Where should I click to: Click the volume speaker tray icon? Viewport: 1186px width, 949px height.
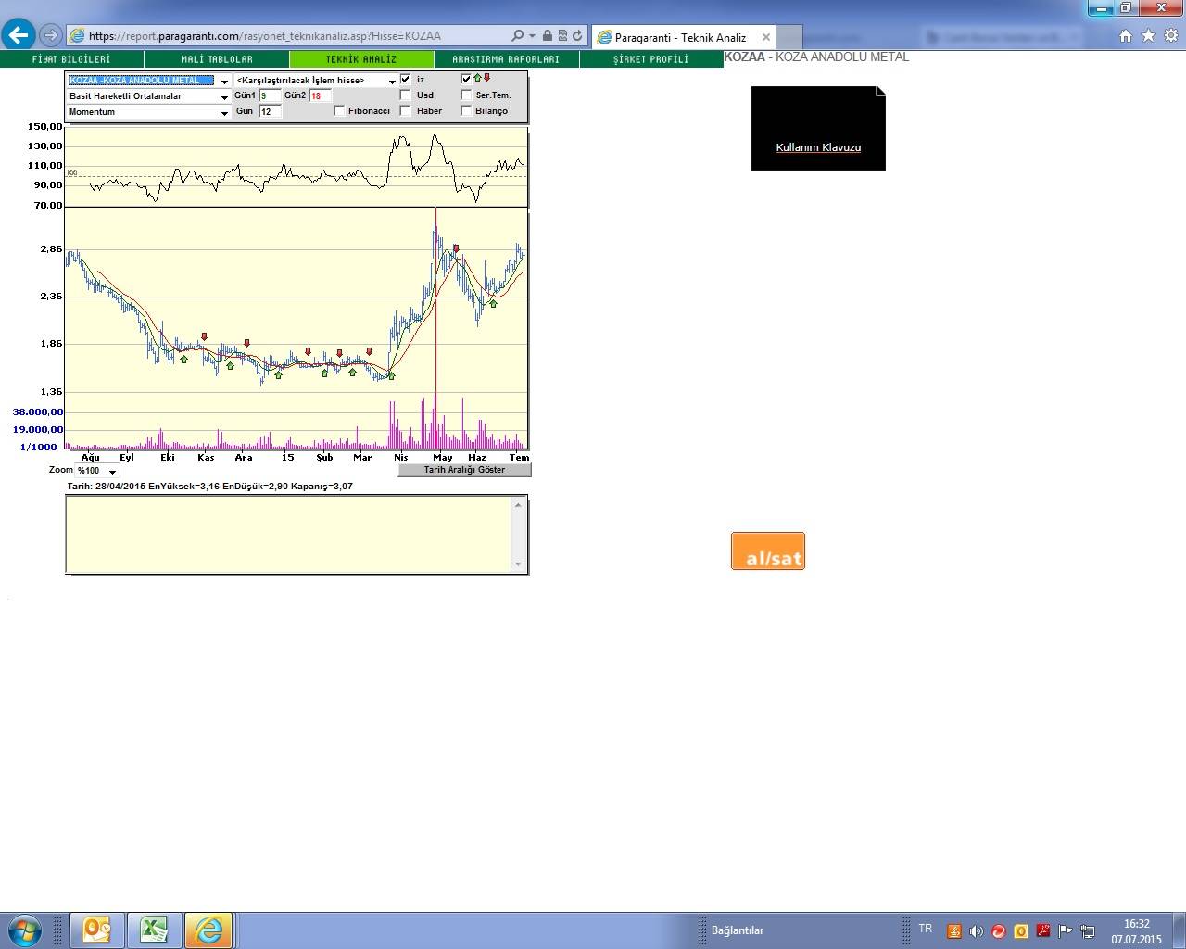tap(976, 931)
